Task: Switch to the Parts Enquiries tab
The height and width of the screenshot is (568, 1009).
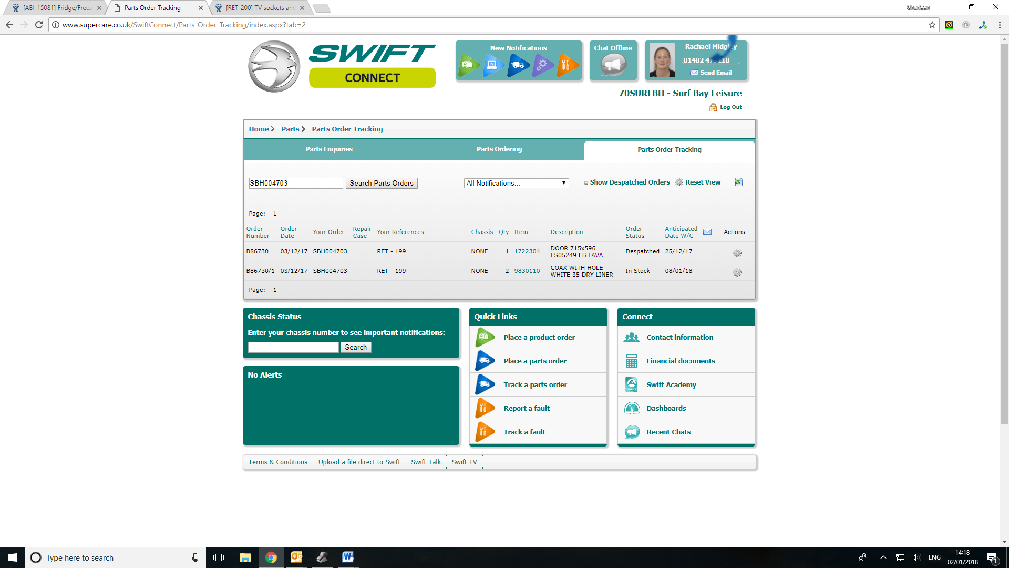Action: click(x=329, y=149)
